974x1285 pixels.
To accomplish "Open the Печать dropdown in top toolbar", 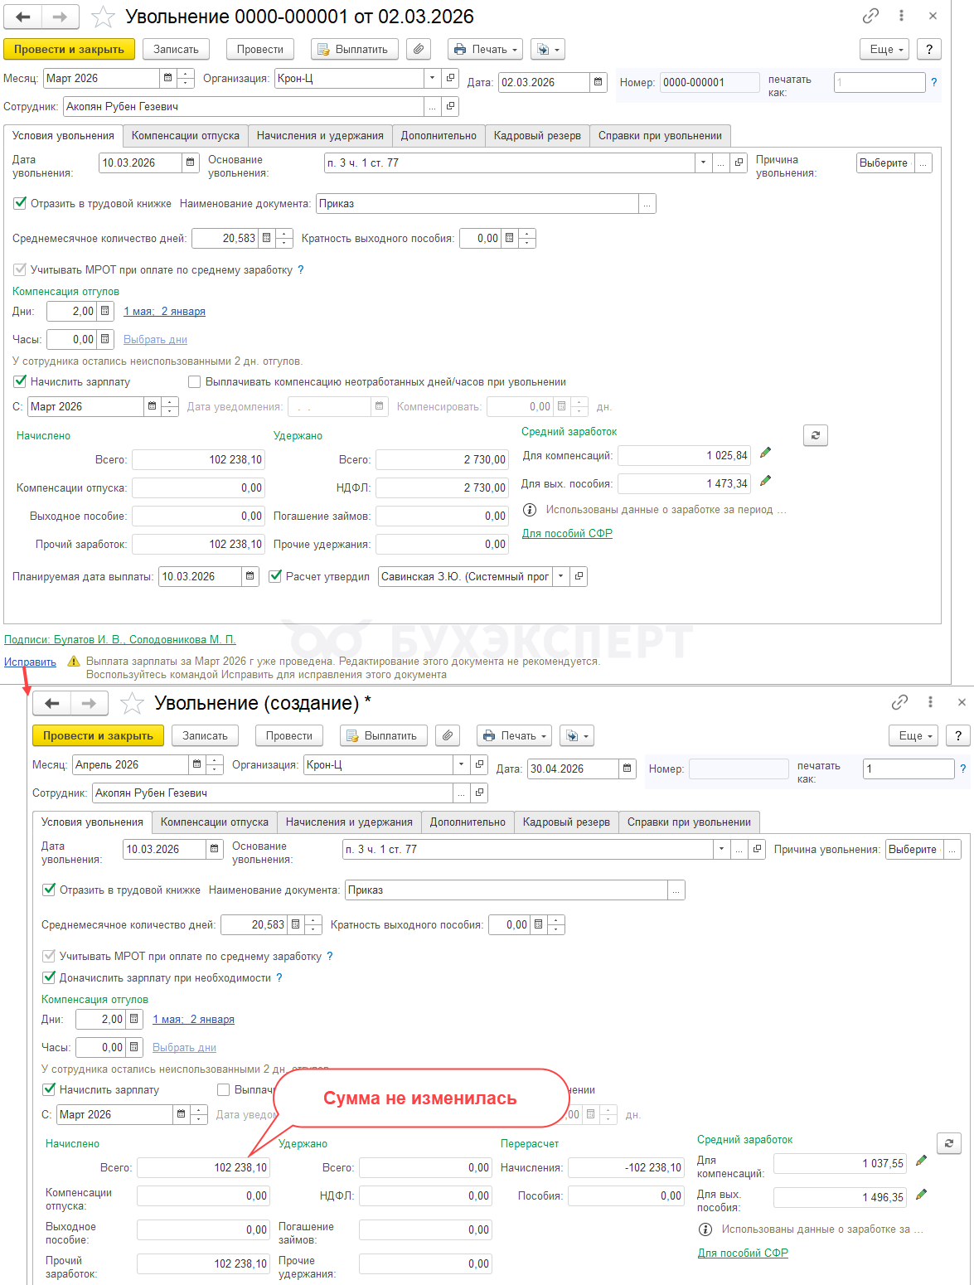I will point(485,50).
